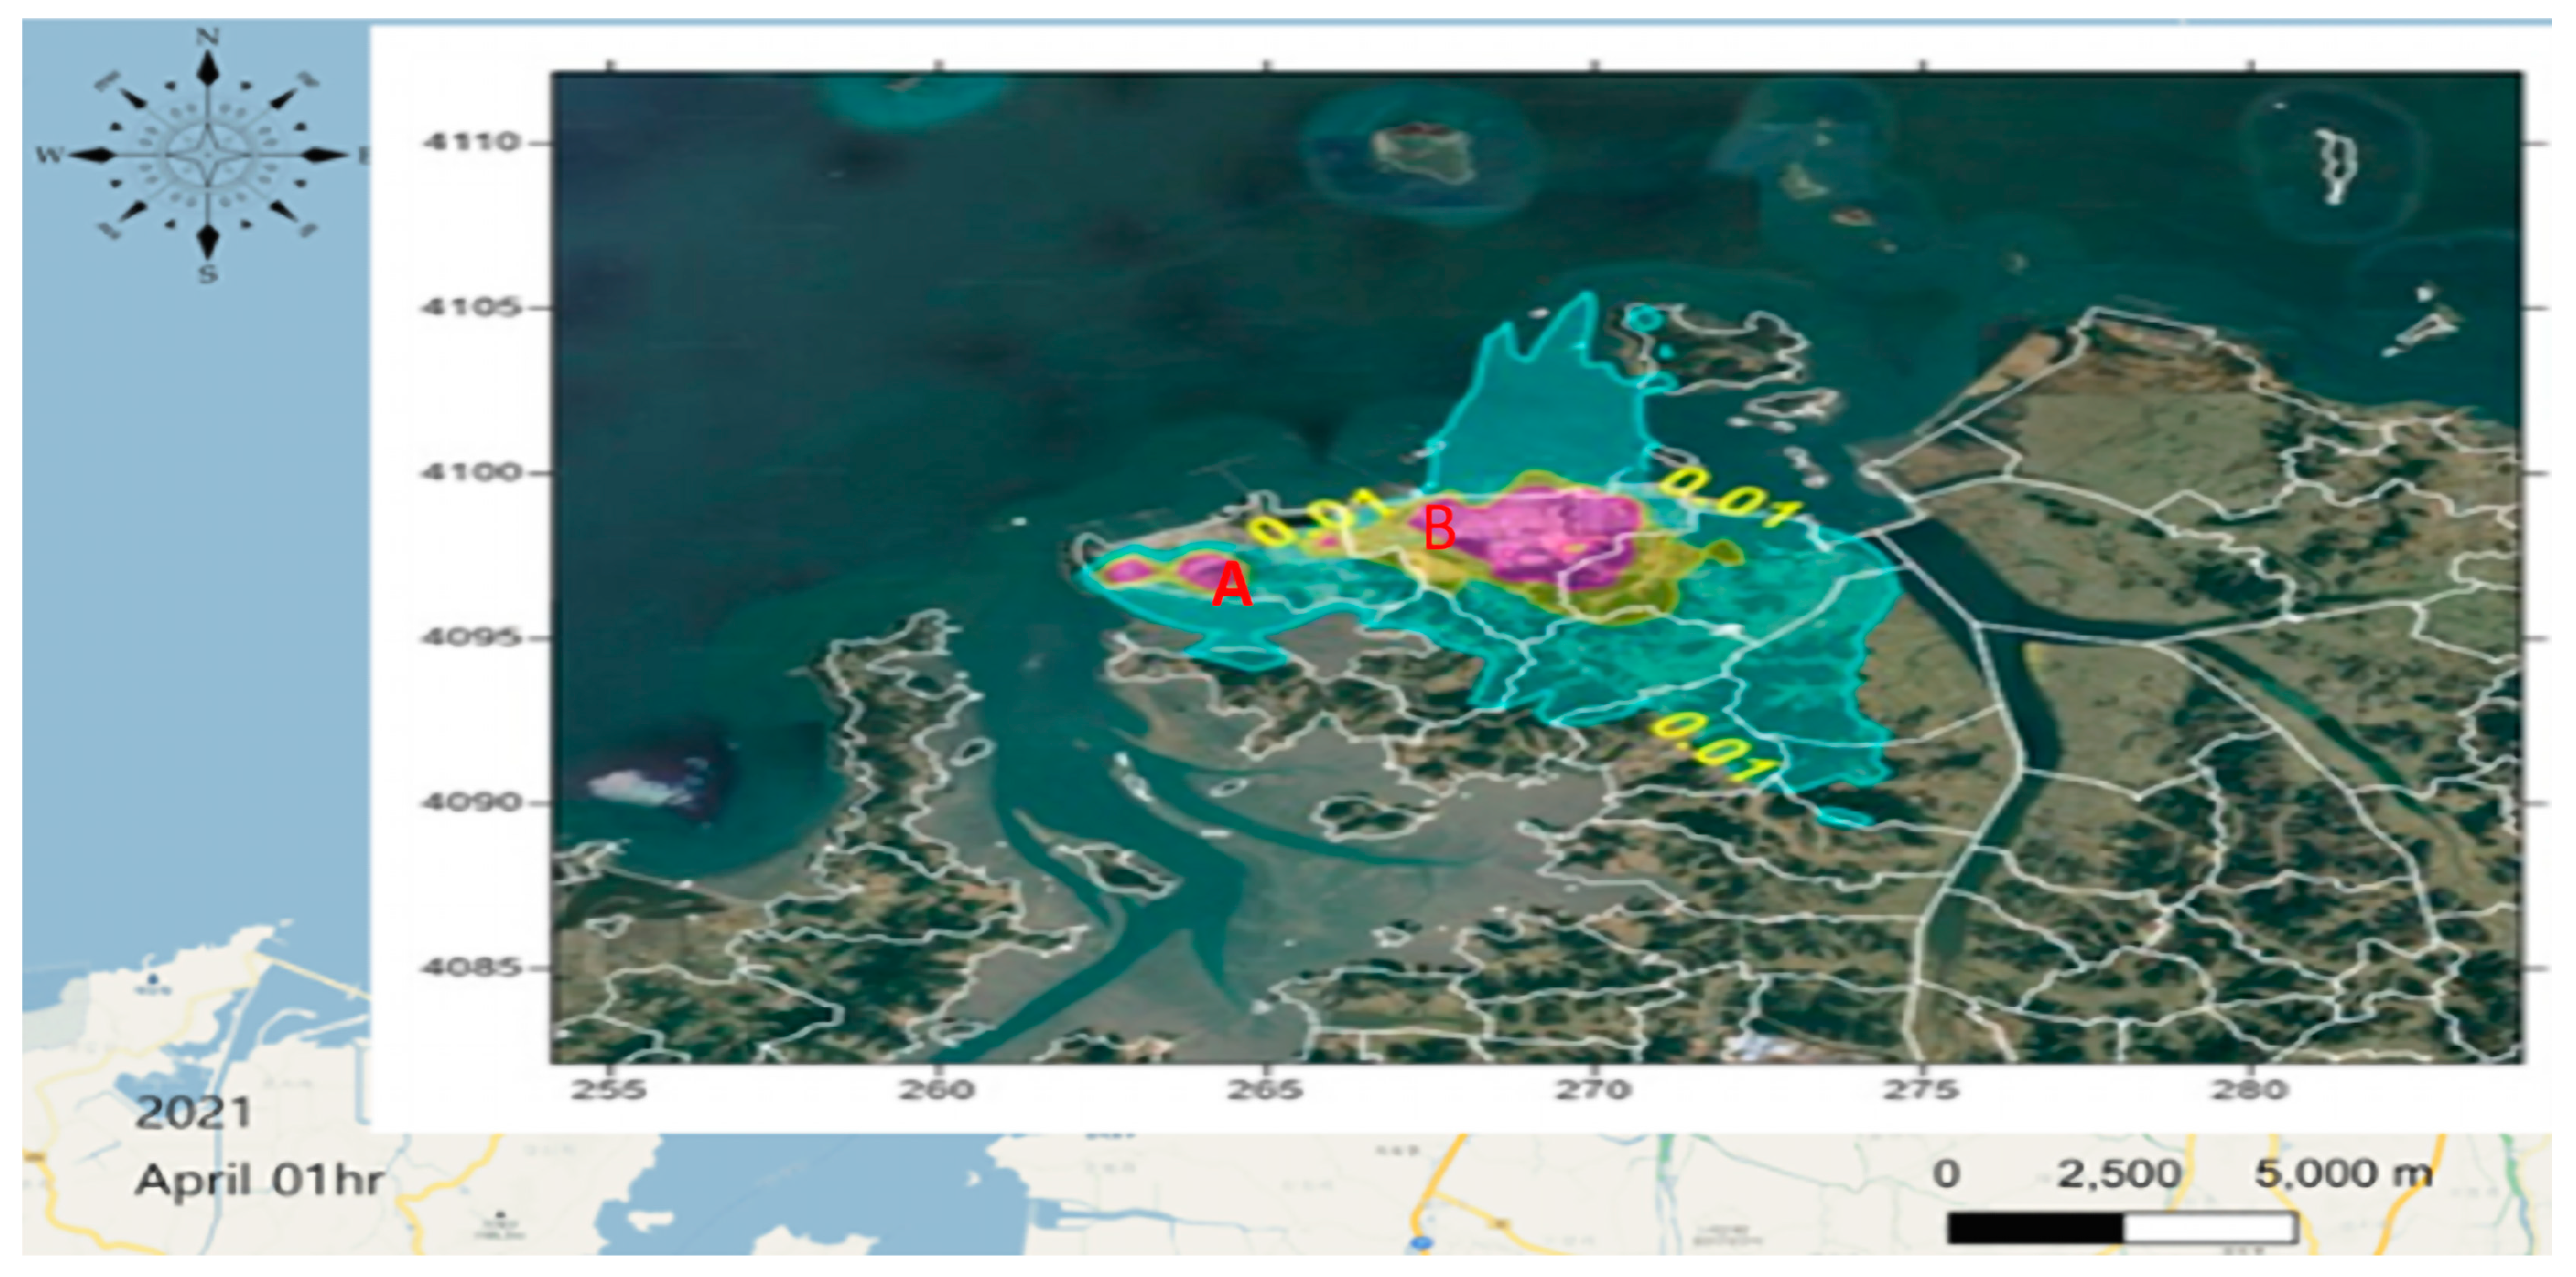Click the white scale bar segment

pos(2209,1227)
